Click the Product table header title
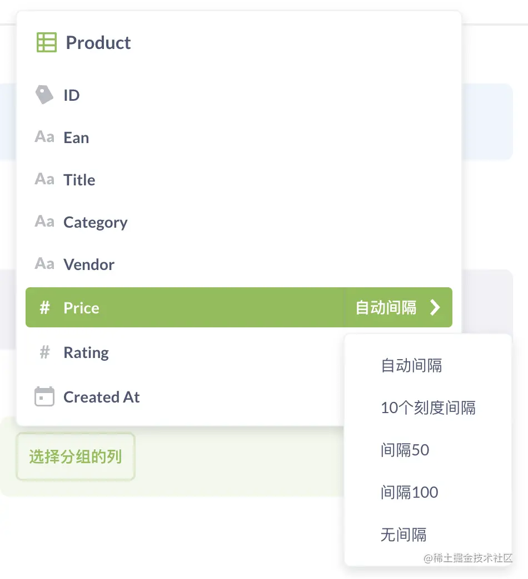The image size is (528, 579). click(x=98, y=43)
